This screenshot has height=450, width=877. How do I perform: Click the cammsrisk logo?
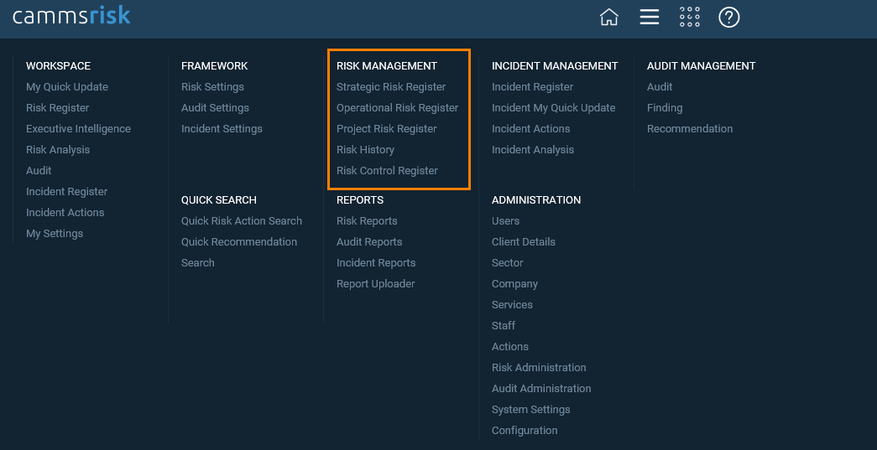point(71,16)
